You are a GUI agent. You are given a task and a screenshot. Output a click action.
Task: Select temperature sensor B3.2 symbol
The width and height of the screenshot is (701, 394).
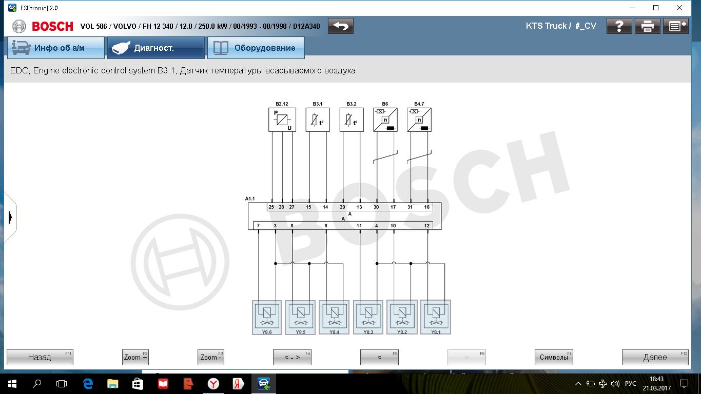click(352, 120)
